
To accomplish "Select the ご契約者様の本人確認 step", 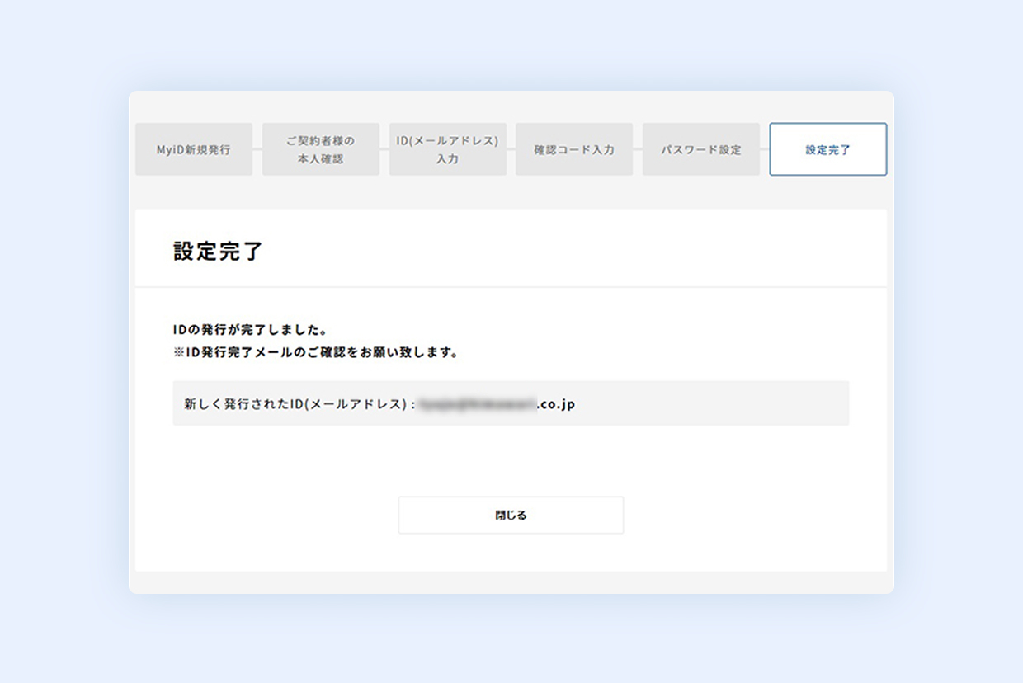I will coord(321,150).
